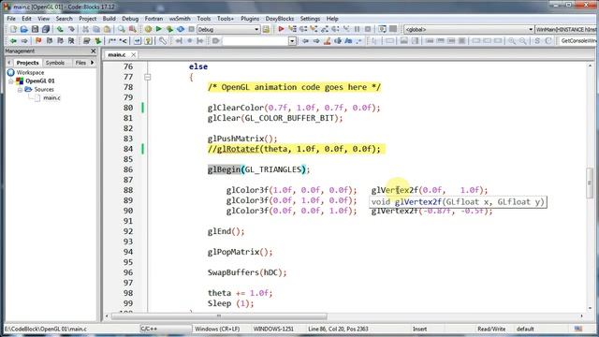Image resolution: width=599 pixels, height=337 pixels.
Task: Open the wxSmith menu
Action: [180, 19]
